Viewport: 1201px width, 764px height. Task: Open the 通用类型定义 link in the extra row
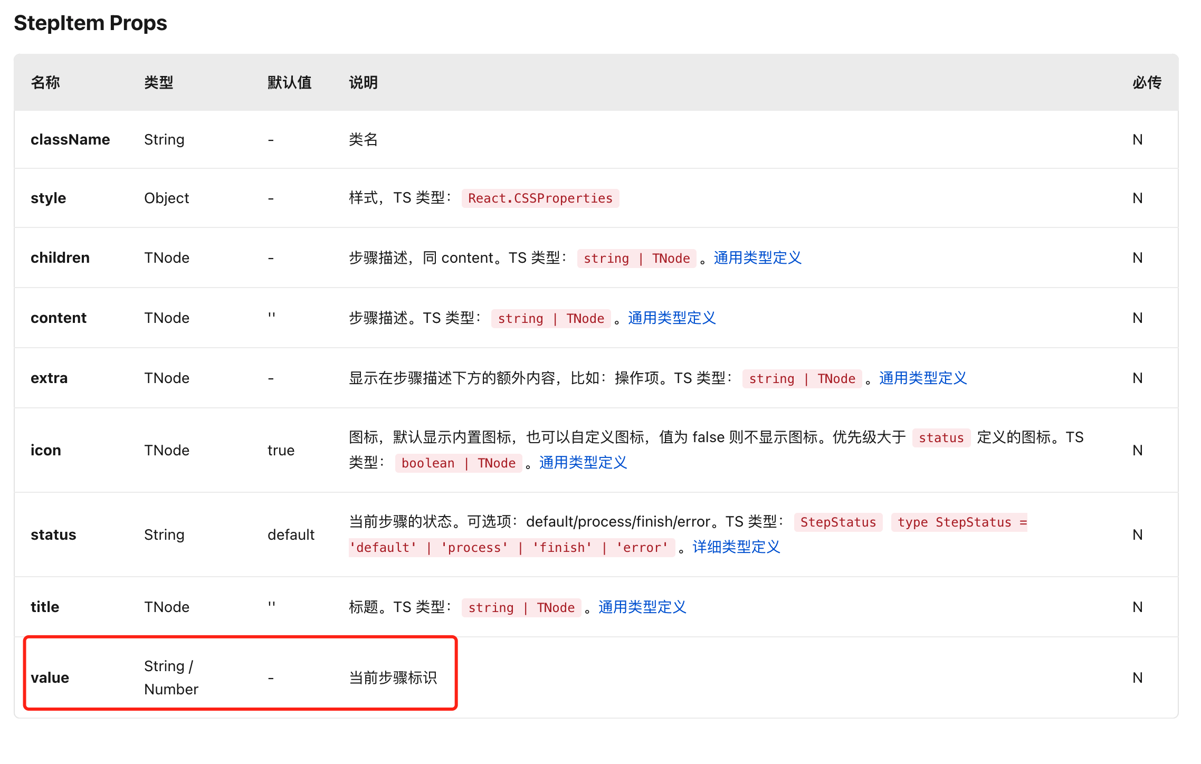click(x=922, y=378)
